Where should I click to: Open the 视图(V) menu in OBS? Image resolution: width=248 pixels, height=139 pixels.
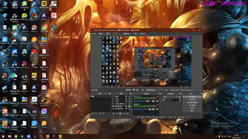pyautogui.click(x=108, y=34)
